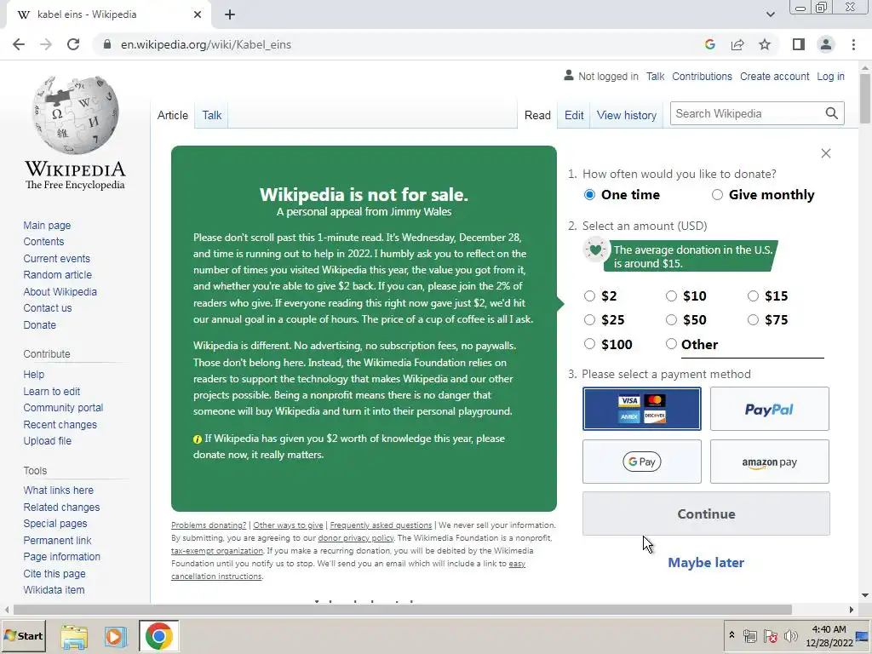This screenshot has width=872, height=654.
Task: Open the Talk tab
Action: coord(212,115)
